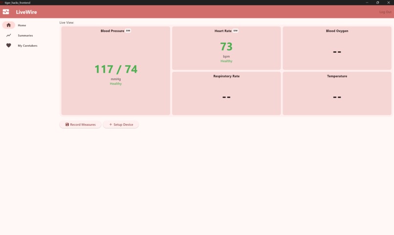This screenshot has width=394, height=235.
Task: Click the LiveWire heartbeat logo icon
Action: point(6,12)
